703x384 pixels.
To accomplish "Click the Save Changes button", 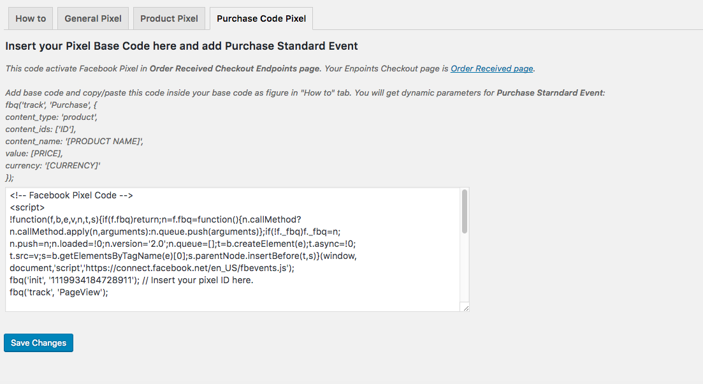I will (38, 343).
